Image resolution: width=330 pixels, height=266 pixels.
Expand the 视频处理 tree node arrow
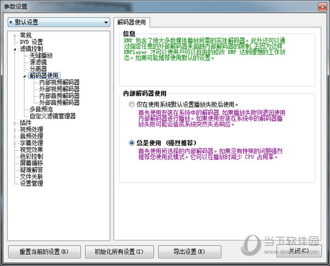pyautogui.click(x=15, y=130)
